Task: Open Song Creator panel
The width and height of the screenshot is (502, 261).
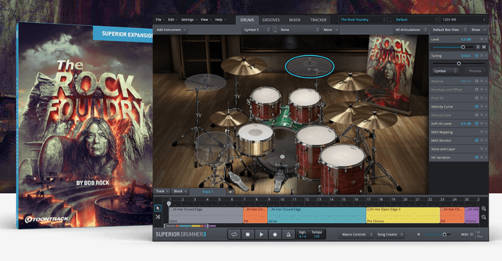Action: tap(390, 235)
